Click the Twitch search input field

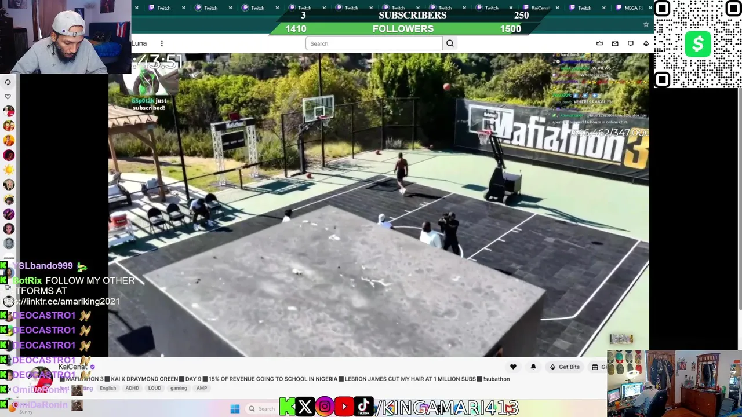click(x=374, y=43)
